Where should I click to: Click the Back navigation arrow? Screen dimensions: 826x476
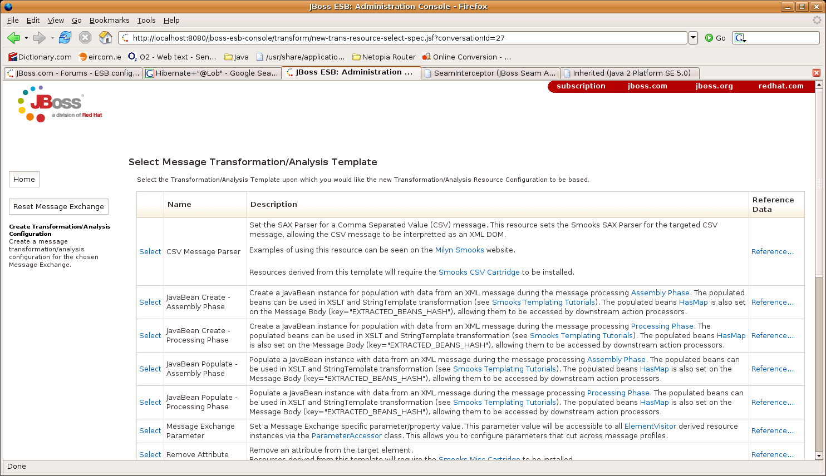13,38
